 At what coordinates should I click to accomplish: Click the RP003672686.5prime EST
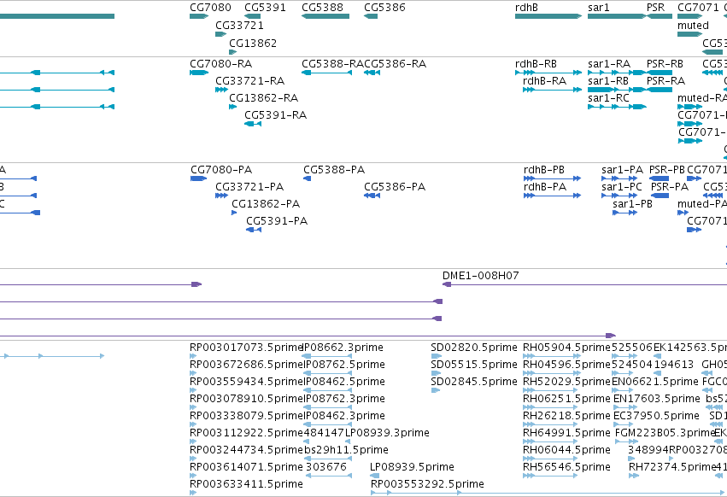pyautogui.click(x=193, y=373)
